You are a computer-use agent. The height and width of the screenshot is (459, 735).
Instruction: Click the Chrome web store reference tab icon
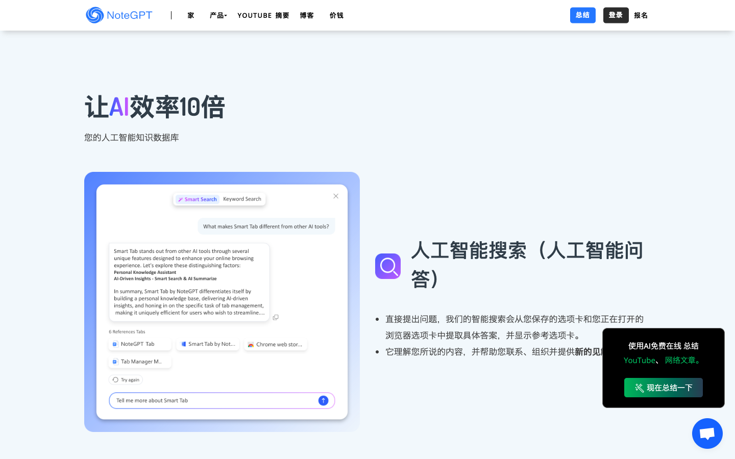tap(251, 345)
